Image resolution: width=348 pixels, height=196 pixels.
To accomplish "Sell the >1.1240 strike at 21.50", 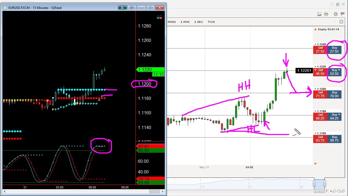I will coord(320,50).
